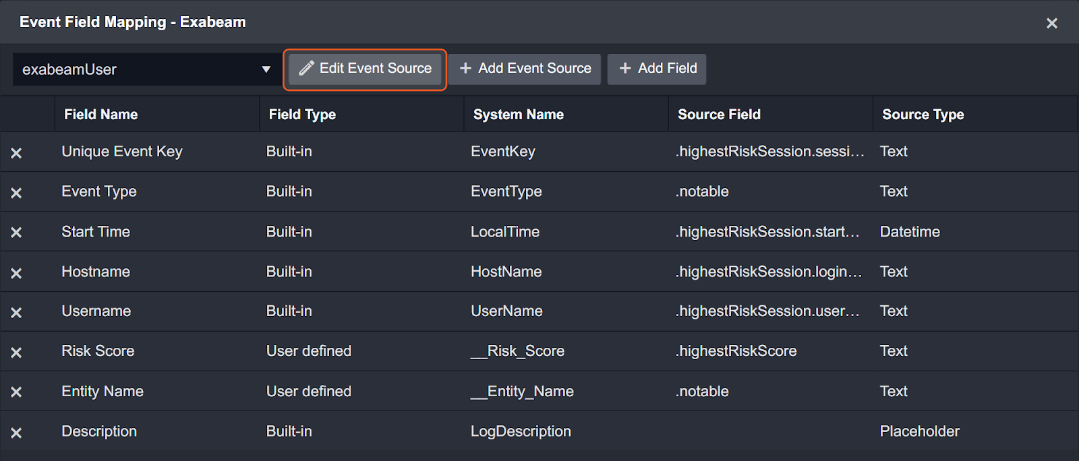The width and height of the screenshot is (1079, 461).
Task: Click .notable source field in Event Type row
Action: click(x=702, y=191)
